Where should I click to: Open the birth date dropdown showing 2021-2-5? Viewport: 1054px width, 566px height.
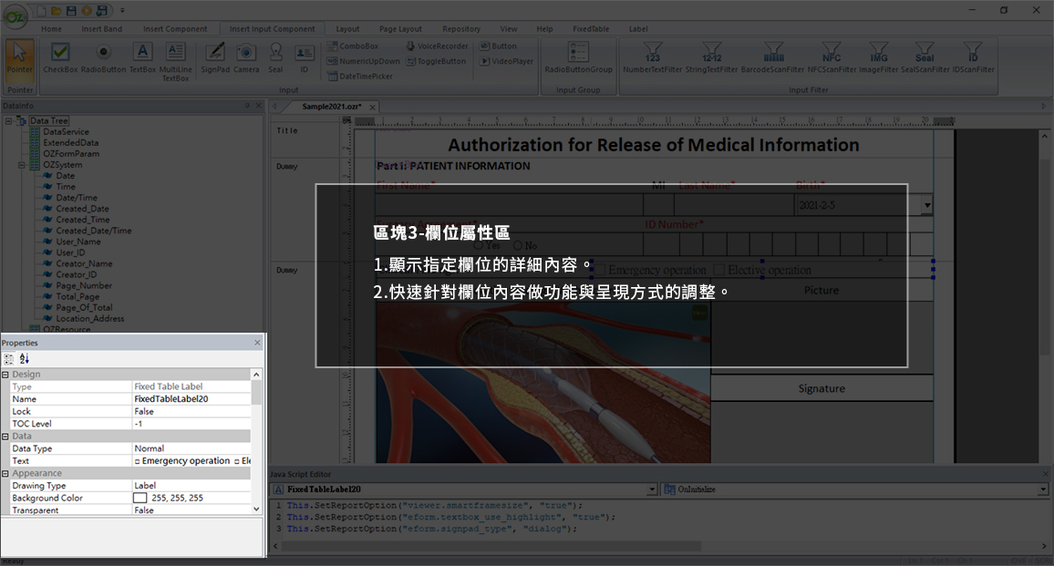927,204
